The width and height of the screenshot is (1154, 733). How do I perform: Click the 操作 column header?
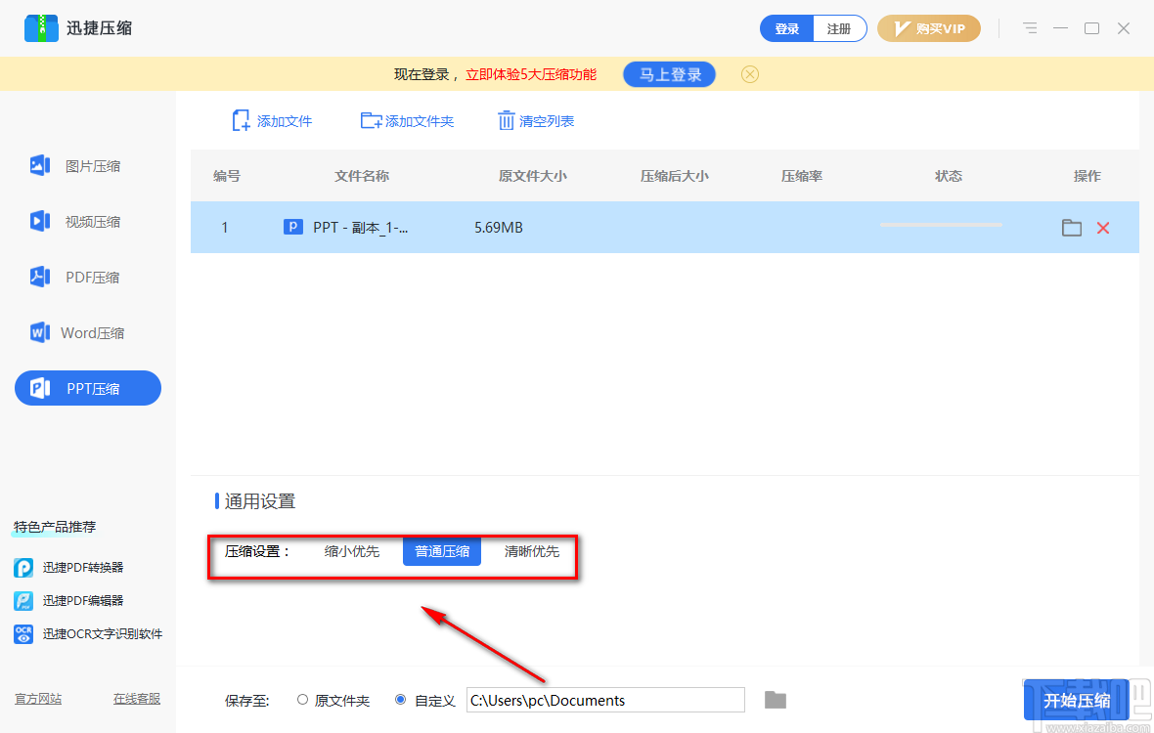click(x=1087, y=177)
